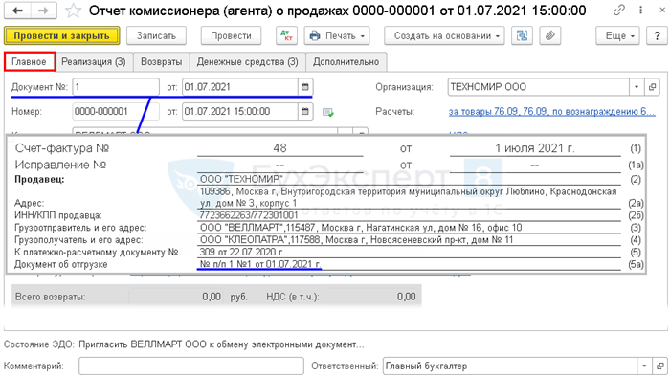The height and width of the screenshot is (377, 670).
Task: Click the НДС (в т.ч.) amount 0,00
Action: [x=370, y=297]
